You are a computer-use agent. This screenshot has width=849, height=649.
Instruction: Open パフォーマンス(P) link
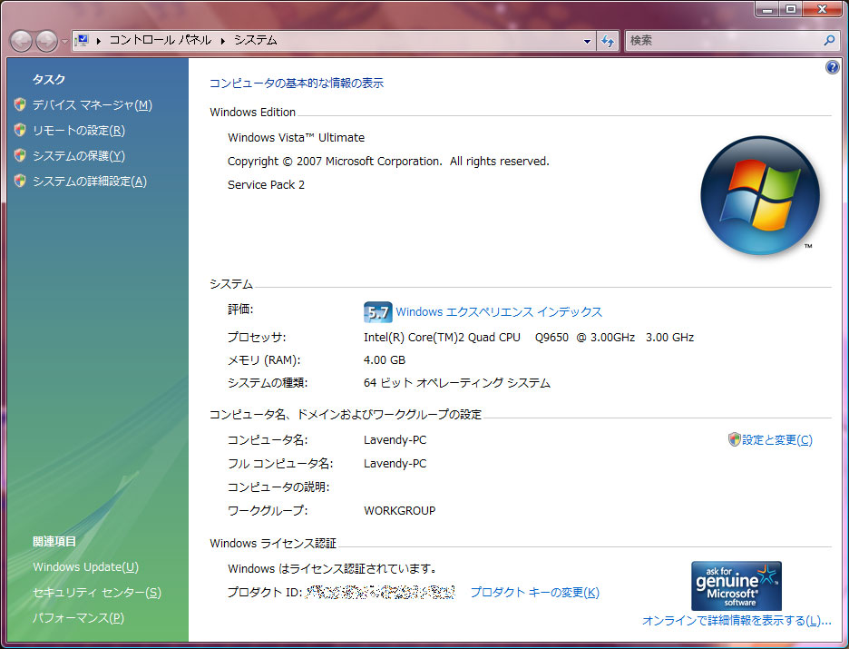[x=78, y=617]
